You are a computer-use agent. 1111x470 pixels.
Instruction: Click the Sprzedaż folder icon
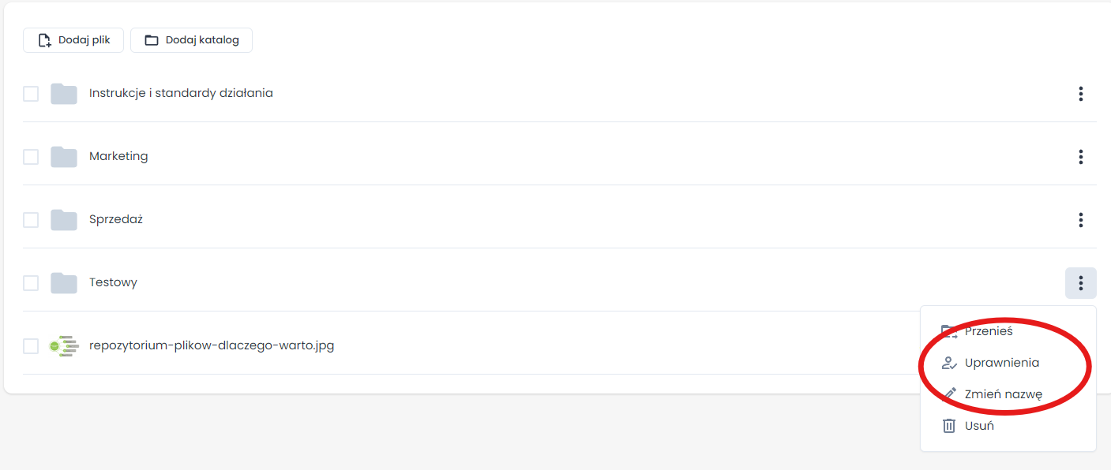[x=64, y=220]
